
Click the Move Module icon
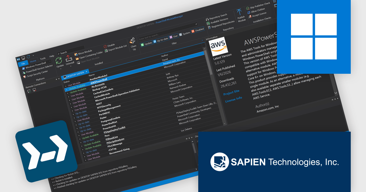[x=76, y=54]
